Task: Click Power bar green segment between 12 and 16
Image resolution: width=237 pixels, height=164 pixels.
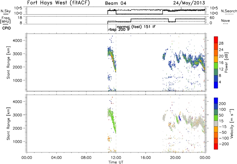Action: point(216,65)
